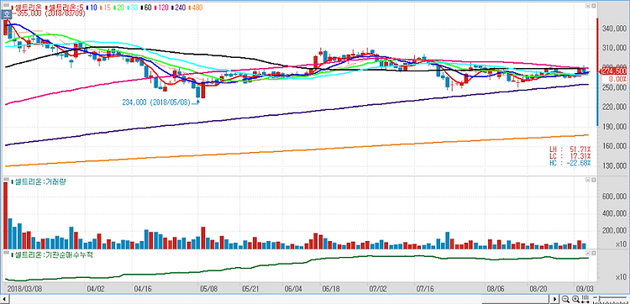Click the 220,000 price axis label
Screen dimensions: 630x304
click(615, 107)
